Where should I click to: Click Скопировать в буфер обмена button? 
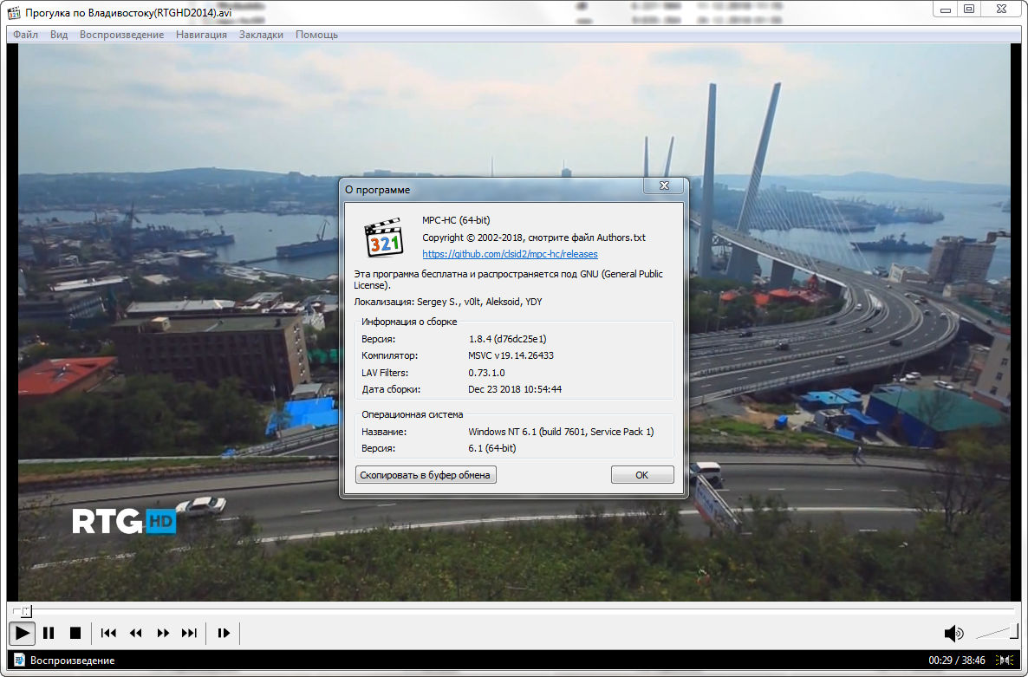pos(426,475)
